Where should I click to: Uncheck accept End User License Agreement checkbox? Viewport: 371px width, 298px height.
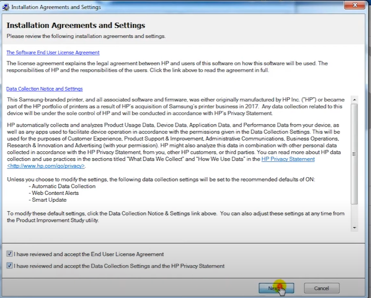coord(9,254)
